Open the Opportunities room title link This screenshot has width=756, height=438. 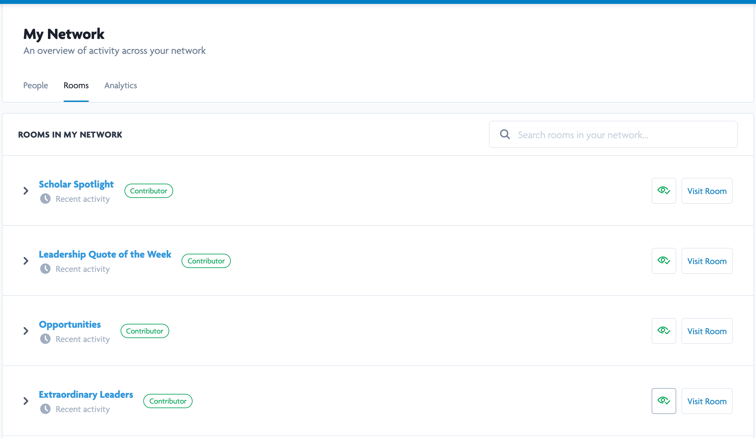point(70,324)
